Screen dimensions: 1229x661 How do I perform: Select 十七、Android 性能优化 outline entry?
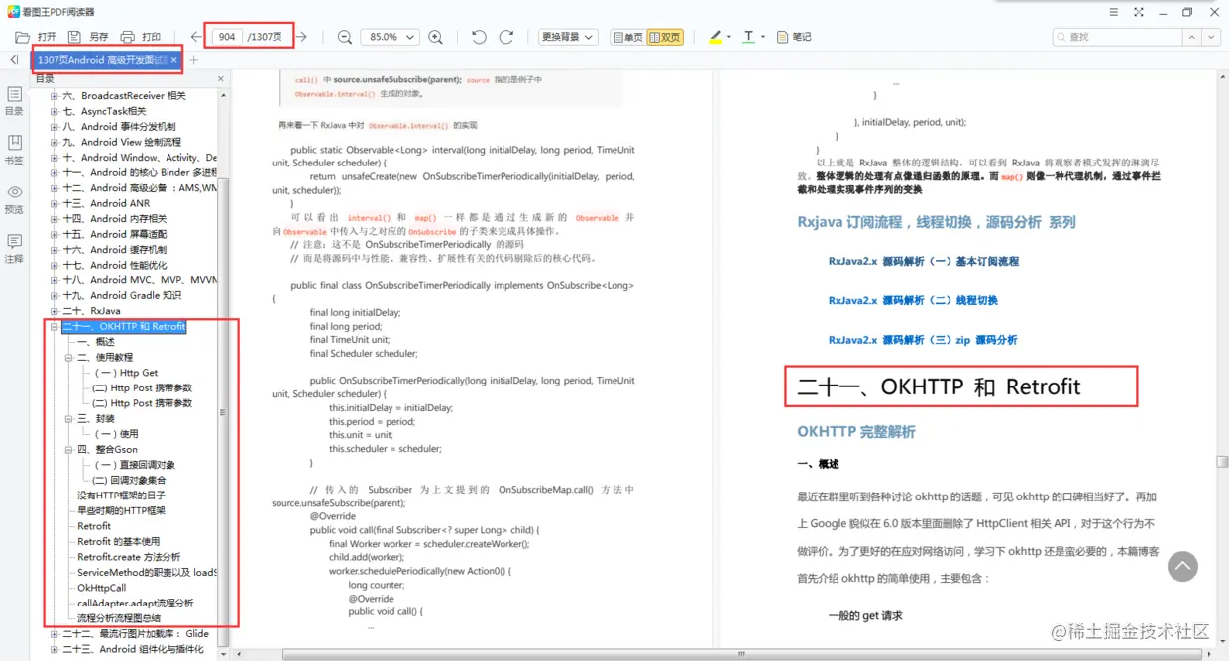click(114, 265)
